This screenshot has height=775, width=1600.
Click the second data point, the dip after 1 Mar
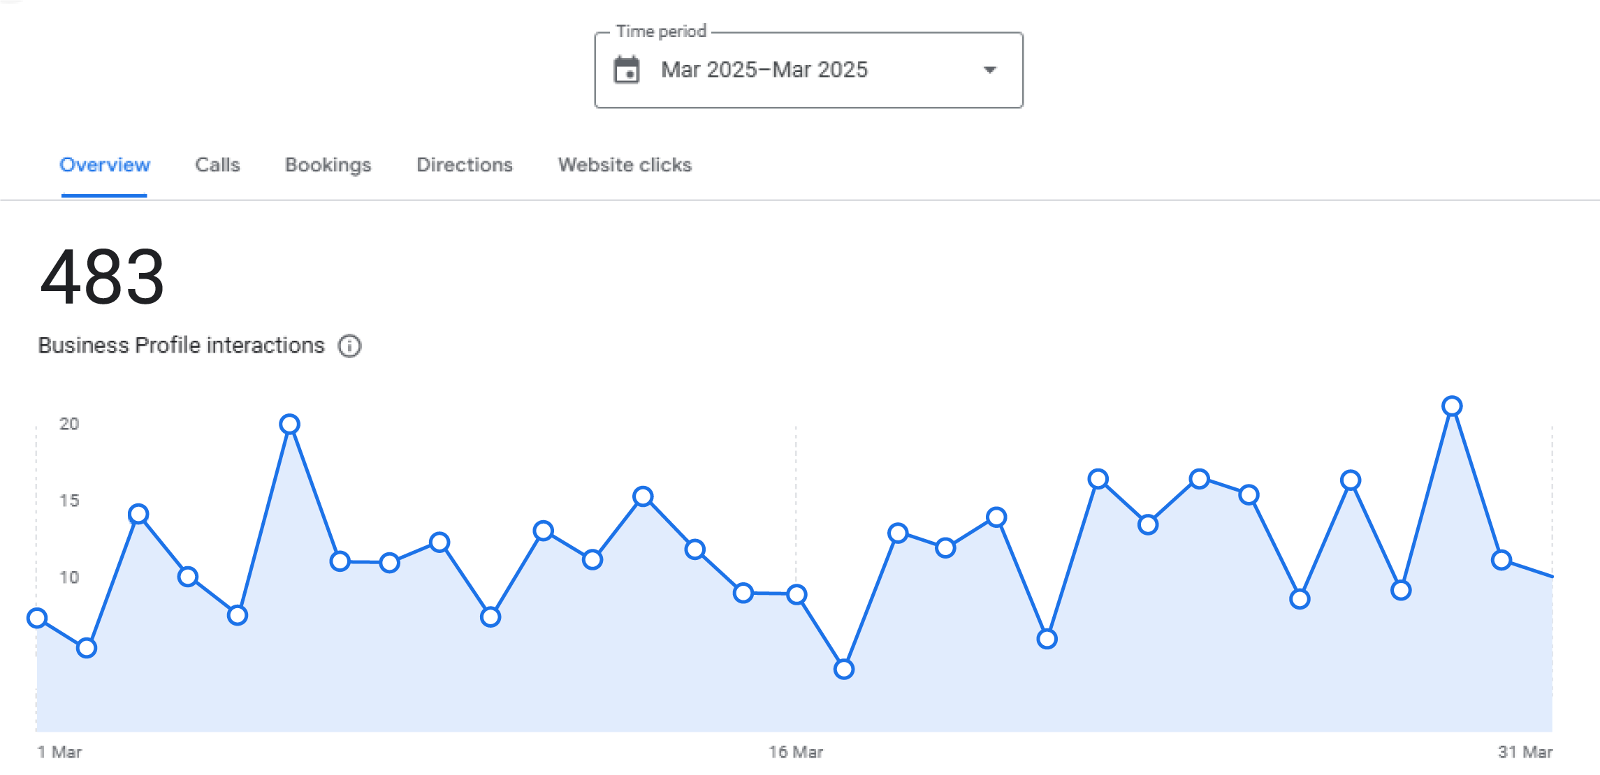pyautogui.click(x=87, y=648)
